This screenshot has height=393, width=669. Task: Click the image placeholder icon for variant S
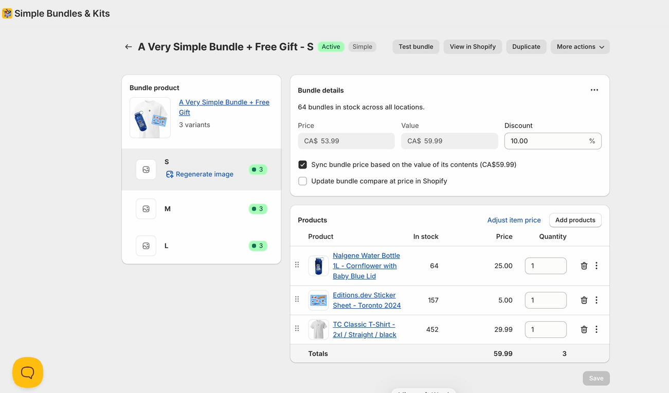[146, 170]
